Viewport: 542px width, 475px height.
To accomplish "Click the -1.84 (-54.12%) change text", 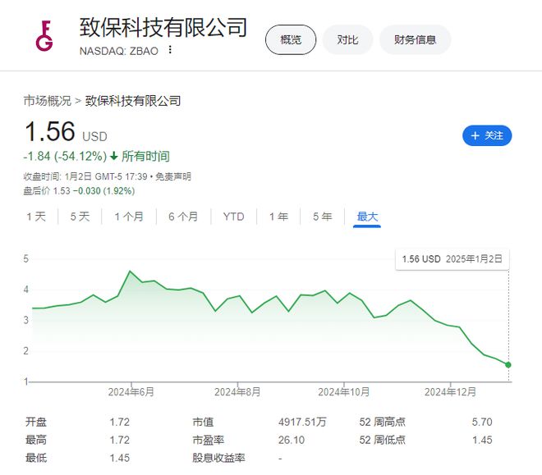I will (x=65, y=157).
